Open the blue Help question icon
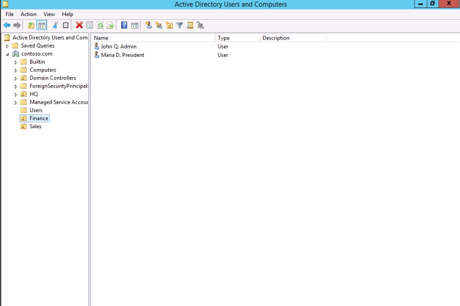Screen dimensions: 460x306 (x=124, y=25)
